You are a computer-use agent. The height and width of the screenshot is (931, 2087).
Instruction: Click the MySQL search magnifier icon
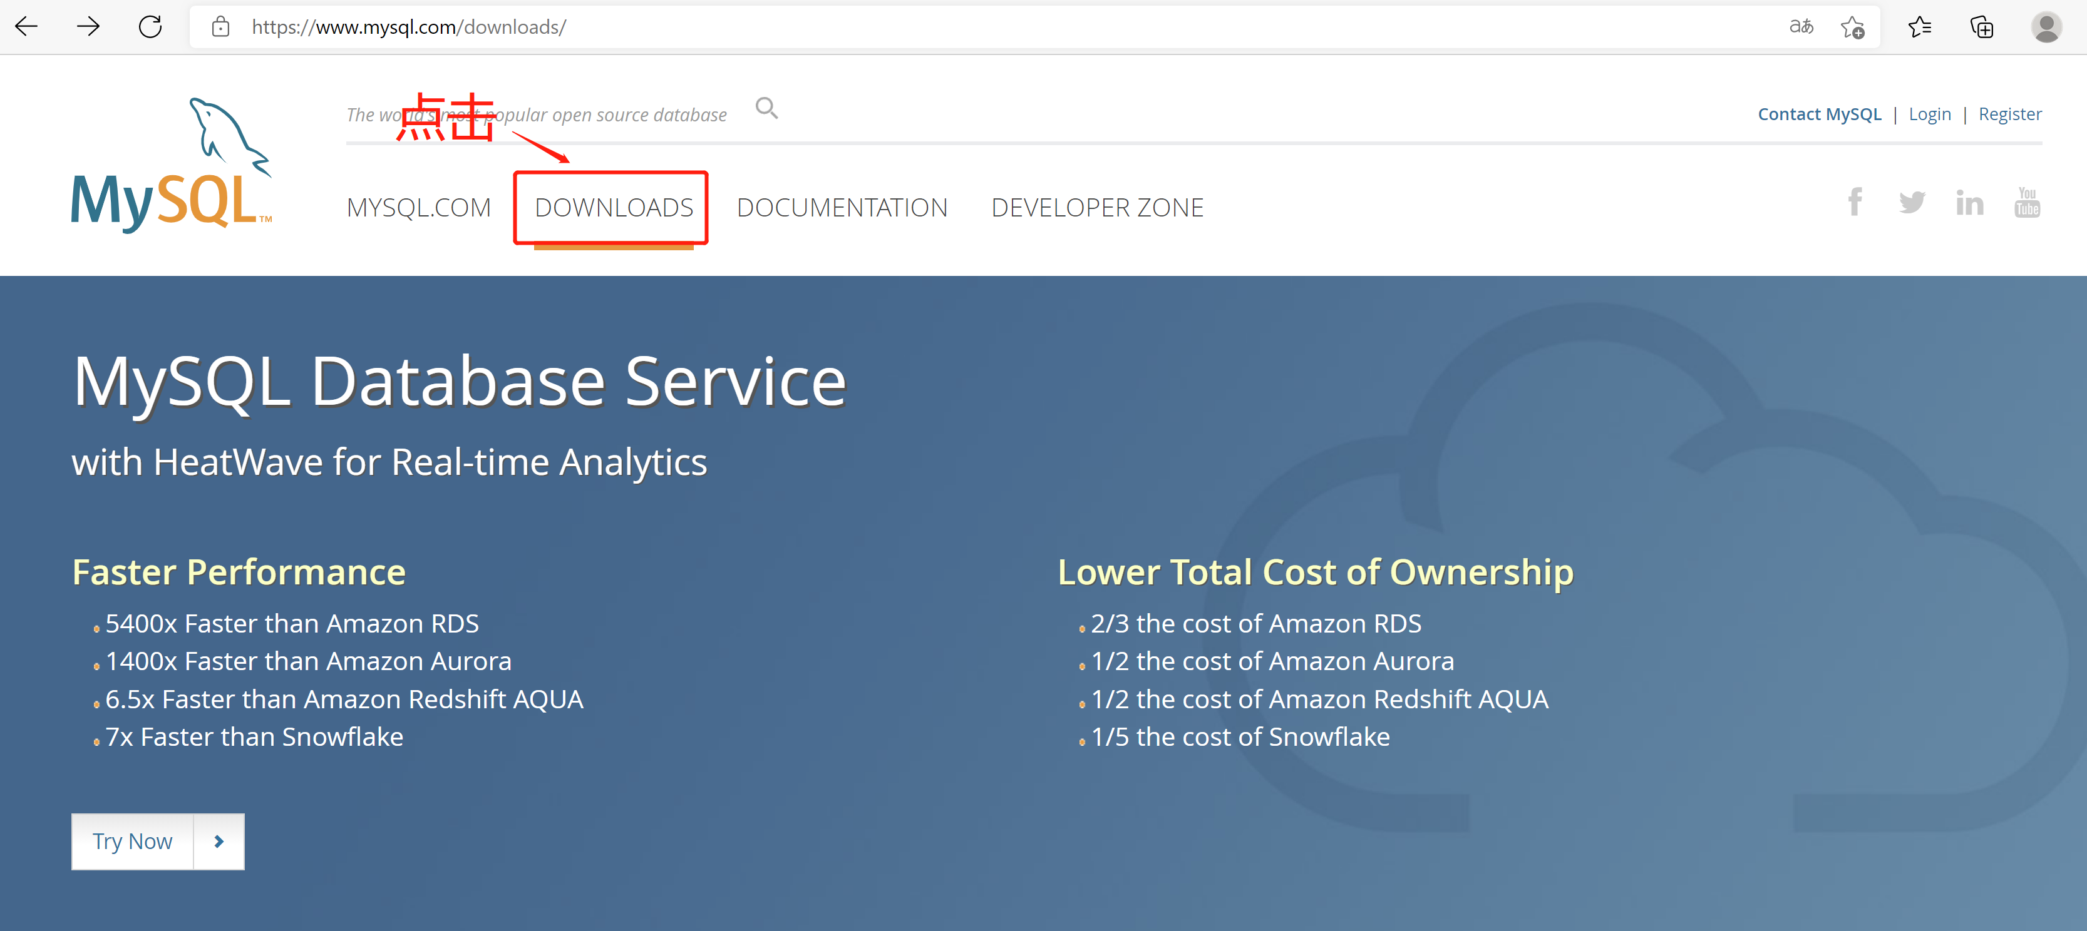pyautogui.click(x=766, y=108)
